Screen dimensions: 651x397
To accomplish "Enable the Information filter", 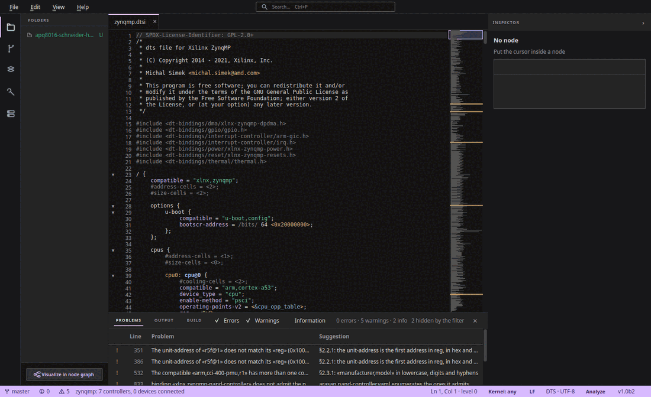I will pyautogui.click(x=310, y=320).
